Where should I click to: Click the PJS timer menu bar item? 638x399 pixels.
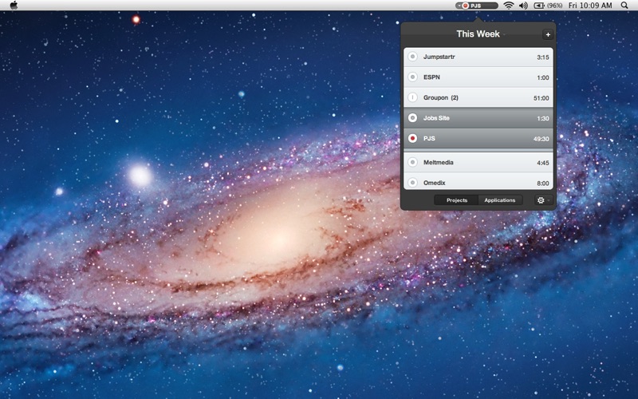point(476,6)
